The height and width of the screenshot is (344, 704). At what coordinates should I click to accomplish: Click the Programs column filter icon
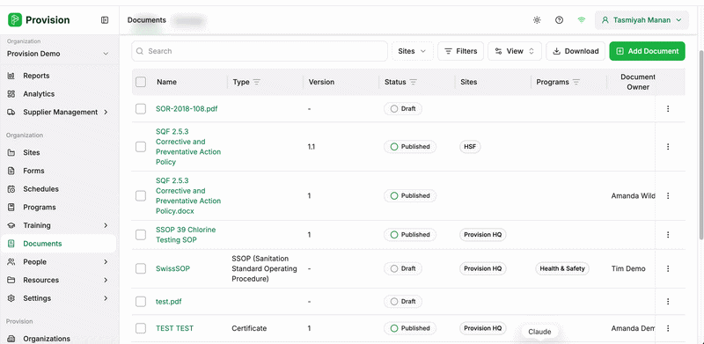(x=576, y=82)
